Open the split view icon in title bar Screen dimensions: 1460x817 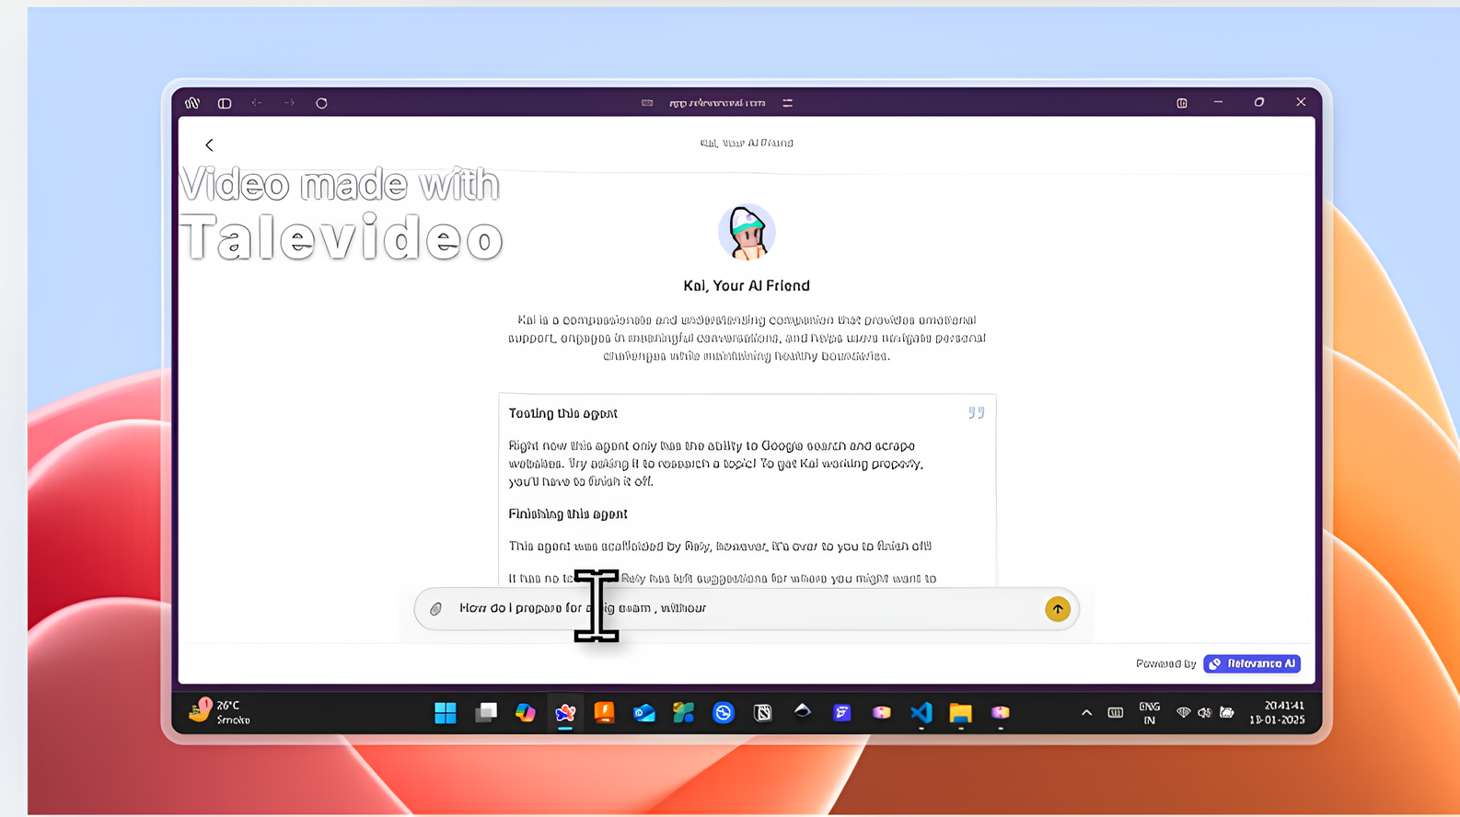[x=1182, y=103]
